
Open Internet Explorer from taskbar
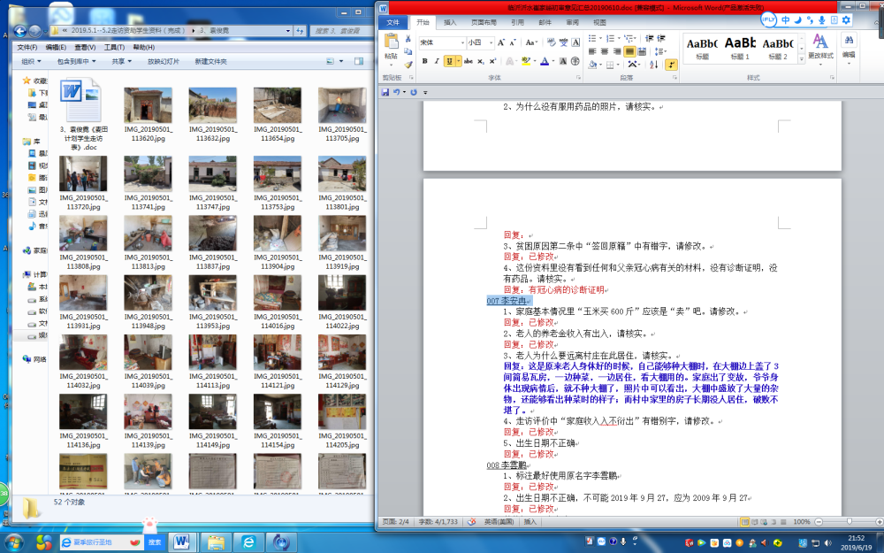pos(248,542)
